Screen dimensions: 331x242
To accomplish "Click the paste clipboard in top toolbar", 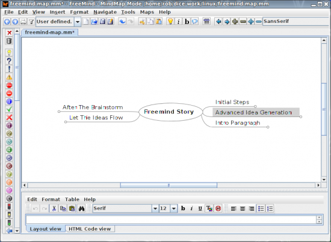I will click(158, 22).
